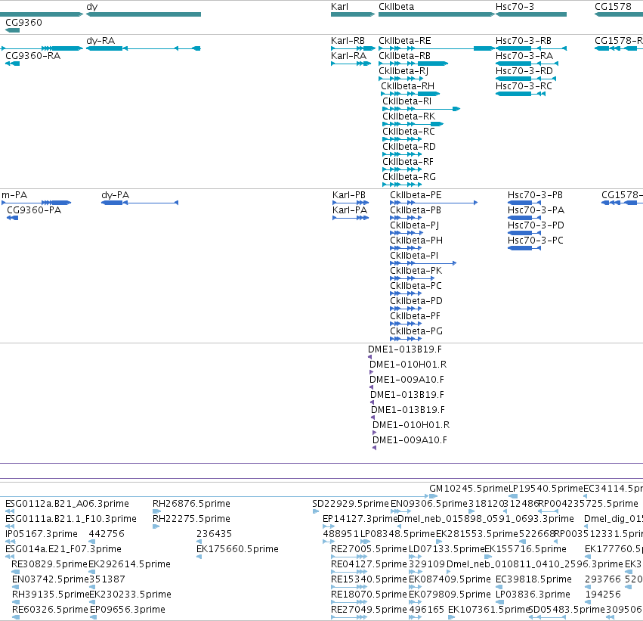This screenshot has height=621, width=643.
Task: Click the RH26876.5prime EST label
Action: [x=191, y=504]
